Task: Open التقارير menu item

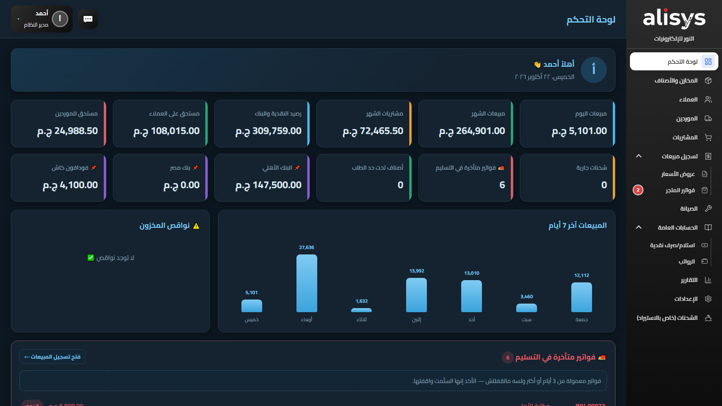Action: [x=674, y=280]
